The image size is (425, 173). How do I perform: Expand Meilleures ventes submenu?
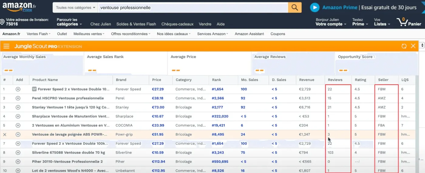click(x=89, y=34)
